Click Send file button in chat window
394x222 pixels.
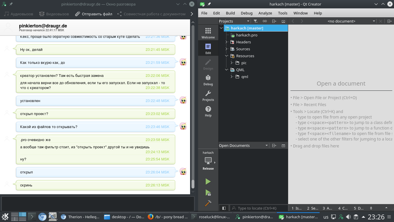pos(94,14)
